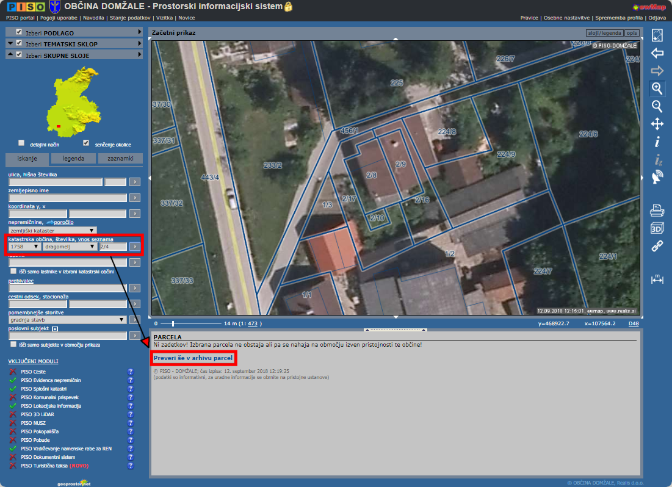
Task: Open the 'gradnja stavb' services dropdown
Action: click(x=67, y=319)
